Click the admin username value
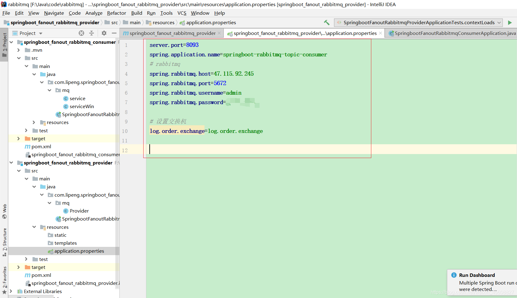Viewport: 517px width, 298px height. coord(234,92)
